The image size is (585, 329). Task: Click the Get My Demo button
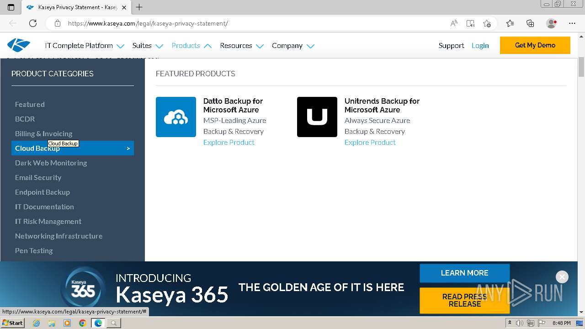[535, 45]
